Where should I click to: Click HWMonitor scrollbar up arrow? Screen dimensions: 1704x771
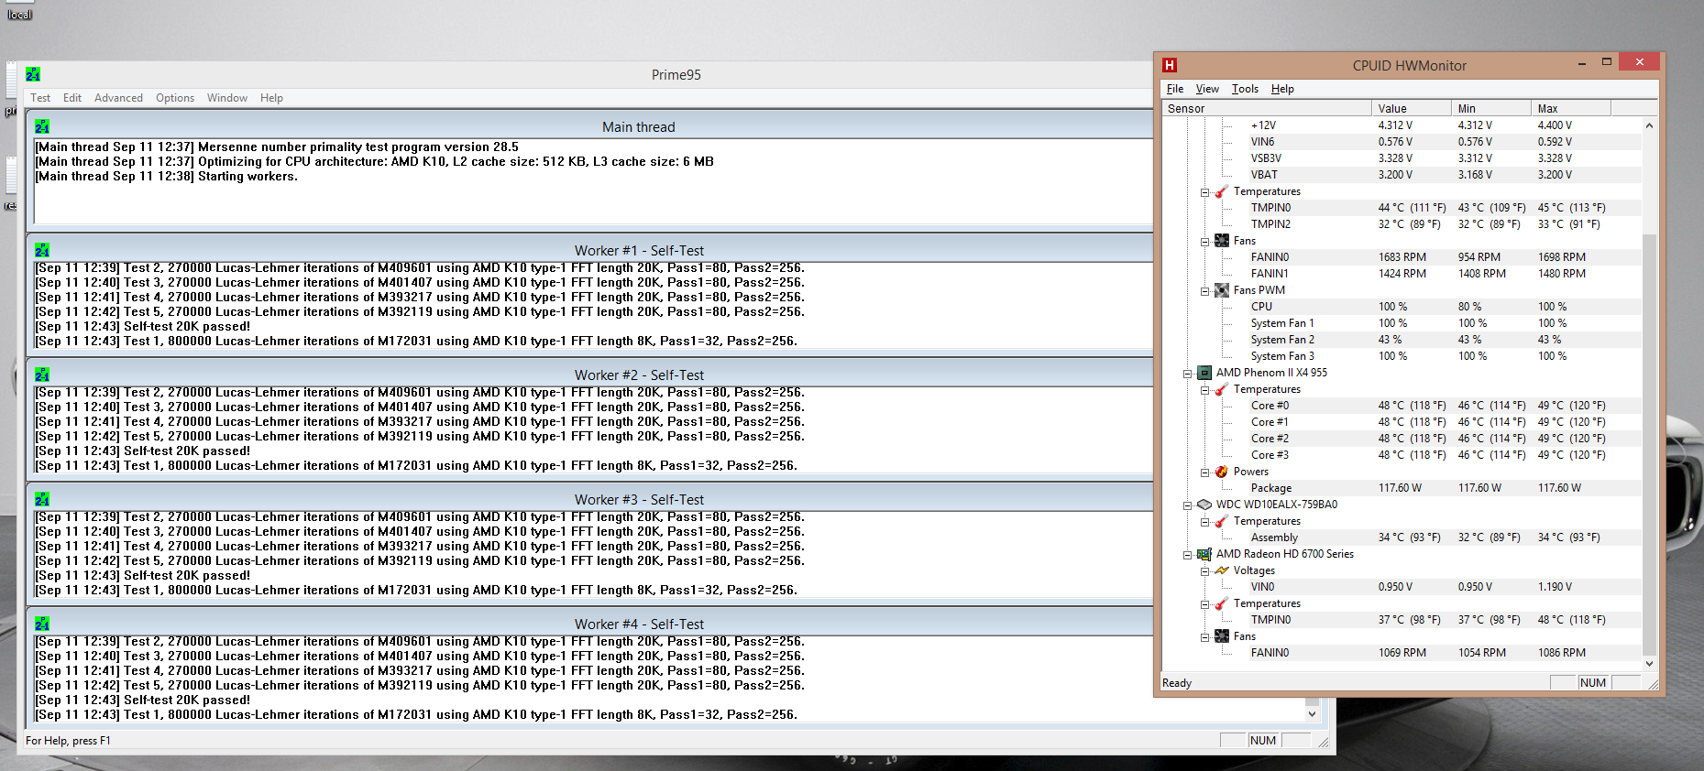coord(1649,125)
